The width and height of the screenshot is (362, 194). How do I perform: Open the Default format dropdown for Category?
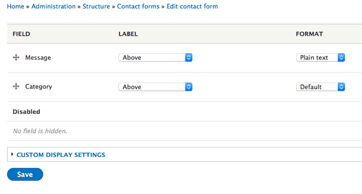click(x=321, y=87)
